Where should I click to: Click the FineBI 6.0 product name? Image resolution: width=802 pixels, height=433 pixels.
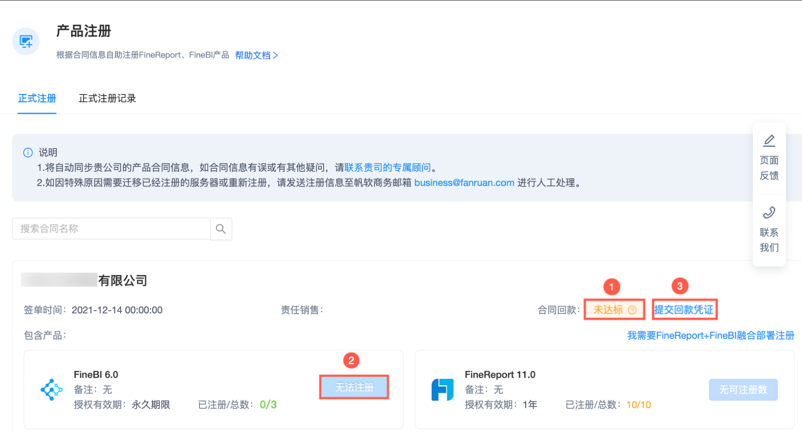pyautogui.click(x=96, y=375)
